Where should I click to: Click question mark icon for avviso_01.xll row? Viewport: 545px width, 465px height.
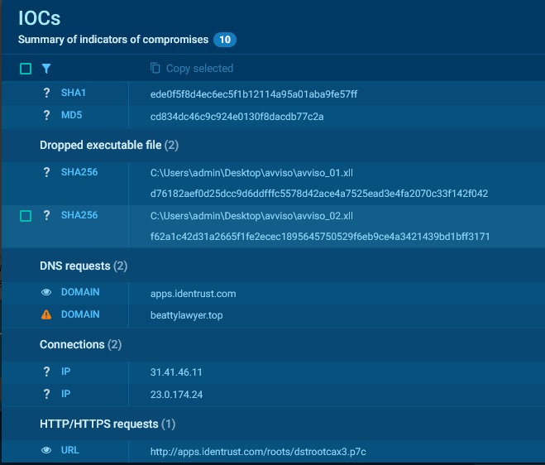[x=46, y=172]
